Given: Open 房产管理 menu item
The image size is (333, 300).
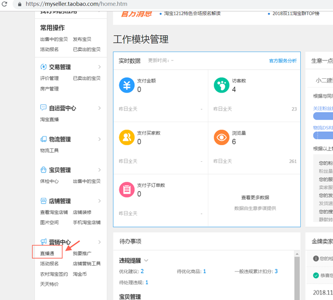Looking at the screenshot, I should point(49,88).
